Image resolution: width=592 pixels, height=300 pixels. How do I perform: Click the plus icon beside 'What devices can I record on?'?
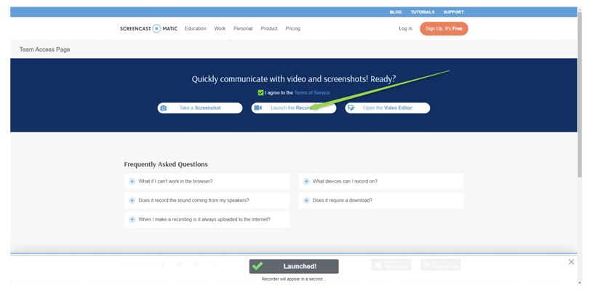pyautogui.click(x=306, y=181)
